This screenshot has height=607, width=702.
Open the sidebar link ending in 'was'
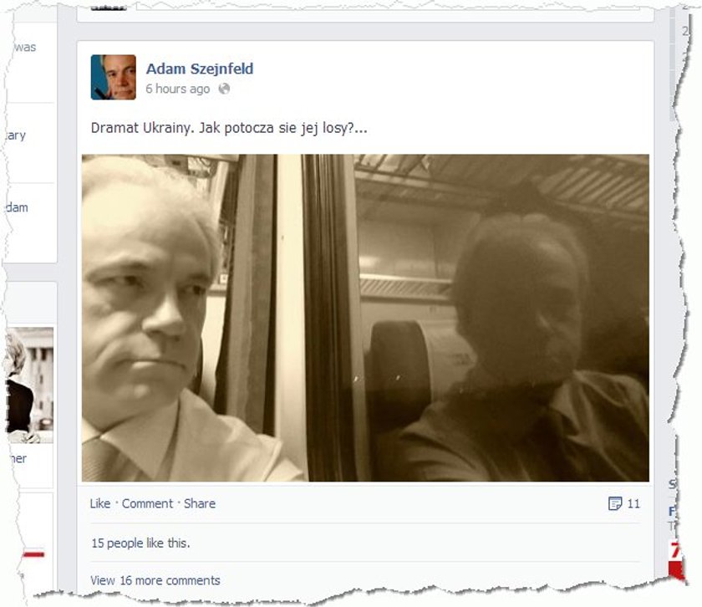[24, 47]
